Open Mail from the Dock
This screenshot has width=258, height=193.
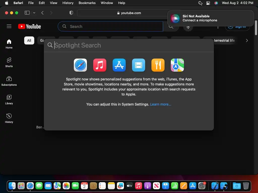[48, 186]
